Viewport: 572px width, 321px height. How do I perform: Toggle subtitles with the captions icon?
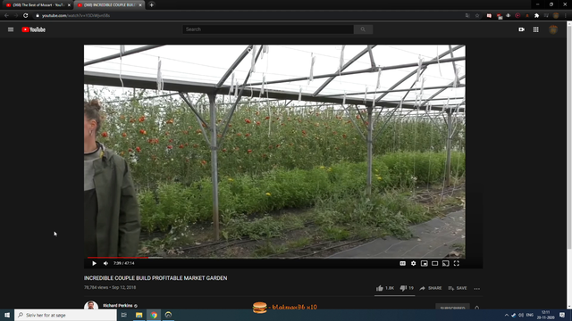pos(402,263)
